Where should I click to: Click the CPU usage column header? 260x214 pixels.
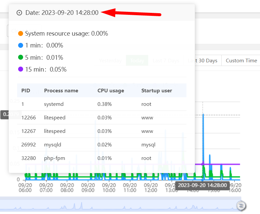pos(111,90)
